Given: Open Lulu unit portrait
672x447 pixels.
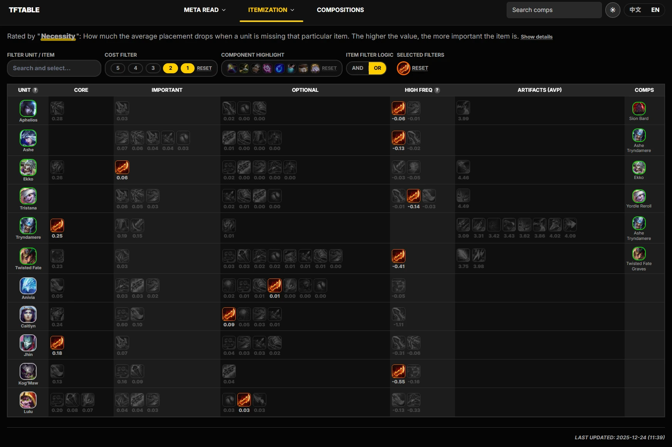Looking at the screenshot, I should [x=28, y=400].
